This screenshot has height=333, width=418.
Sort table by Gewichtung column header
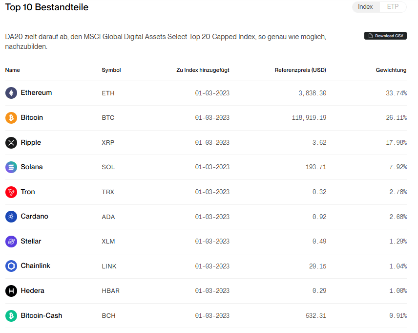pyautogui.click(x=391, y=70)
